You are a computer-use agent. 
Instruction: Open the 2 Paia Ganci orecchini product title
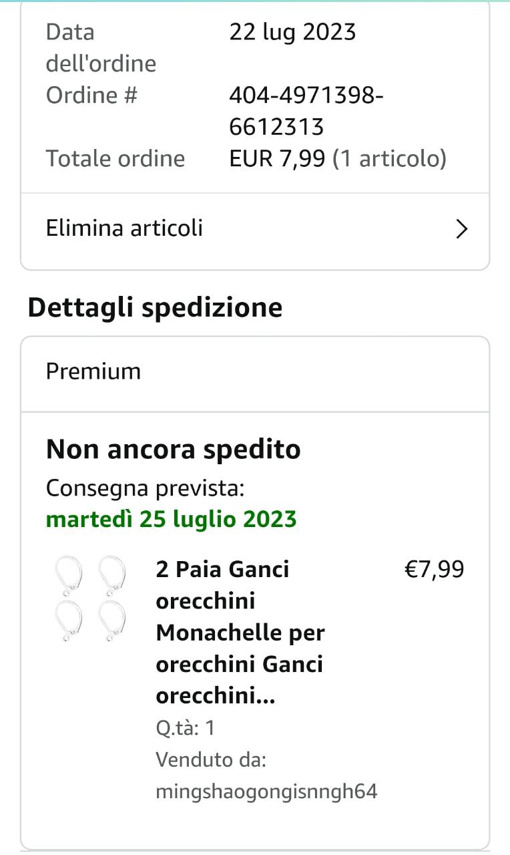pos(240,632)
